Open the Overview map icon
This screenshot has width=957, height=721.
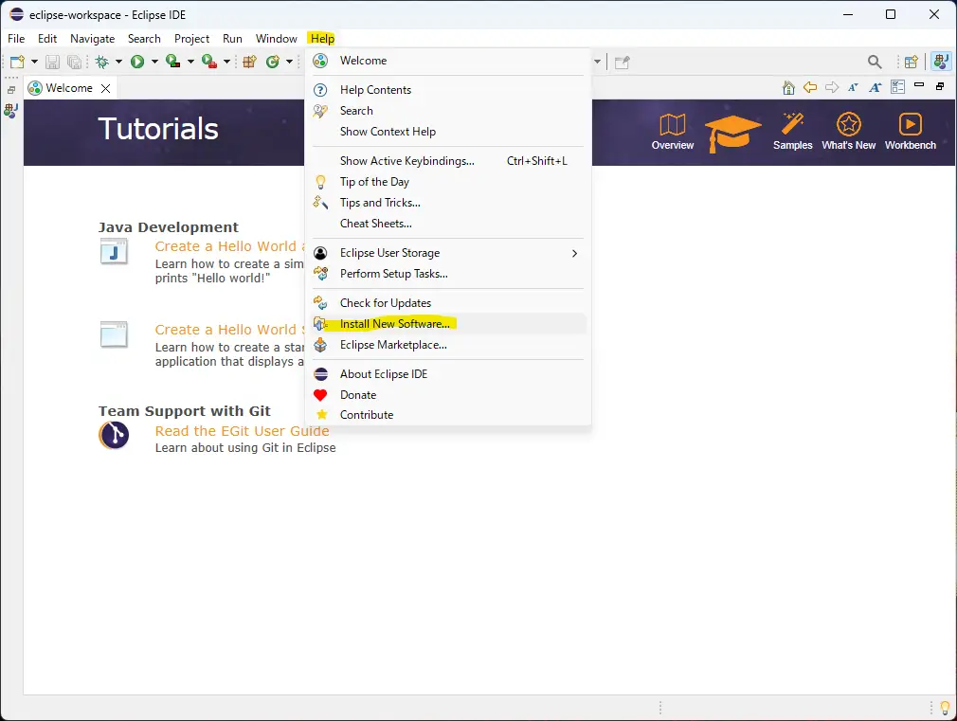tap(673, 132)
